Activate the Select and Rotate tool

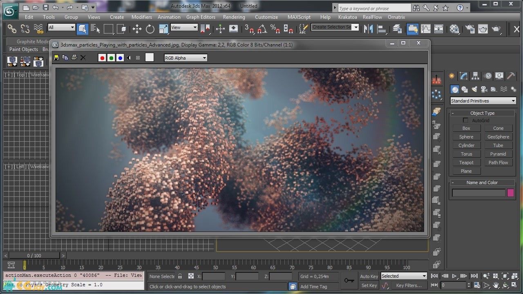pos(150,29)
